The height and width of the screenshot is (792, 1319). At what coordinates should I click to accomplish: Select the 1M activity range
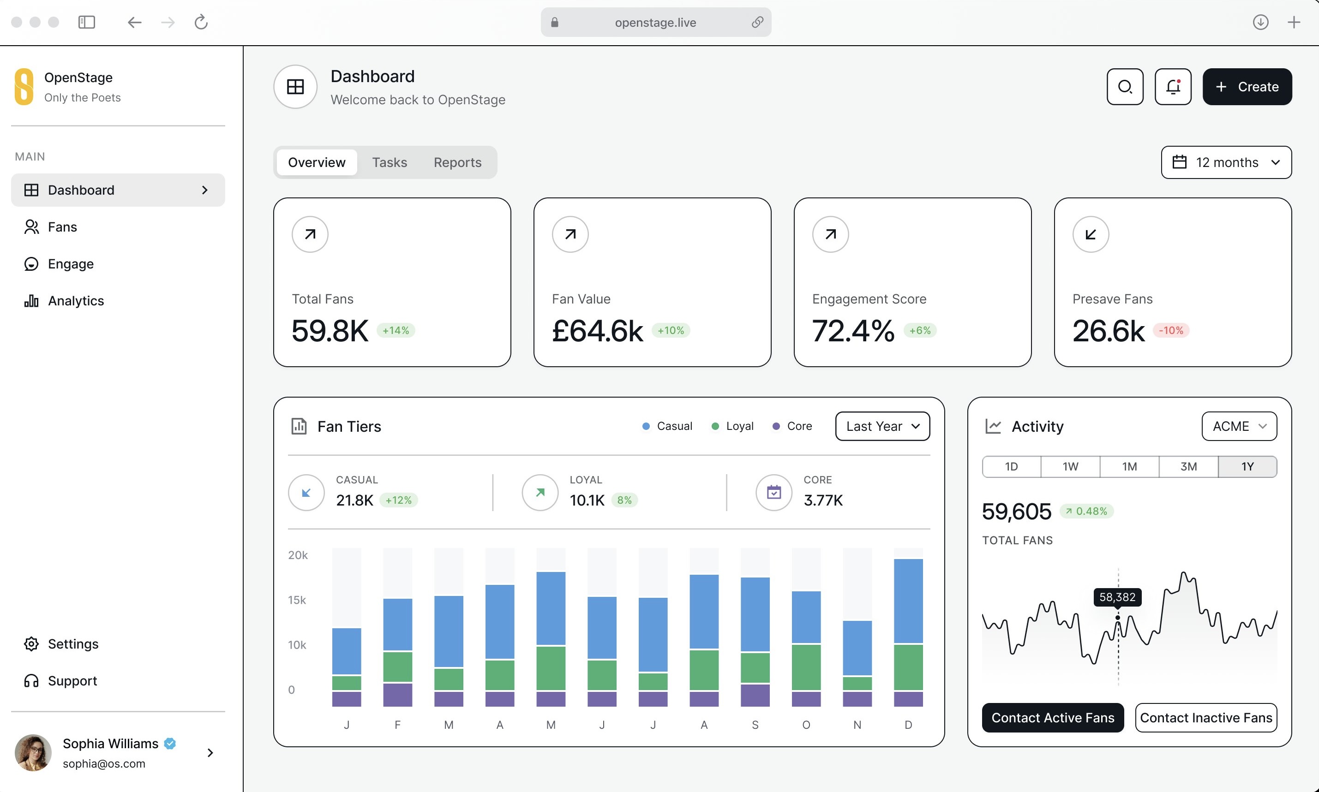[1129, 466]
